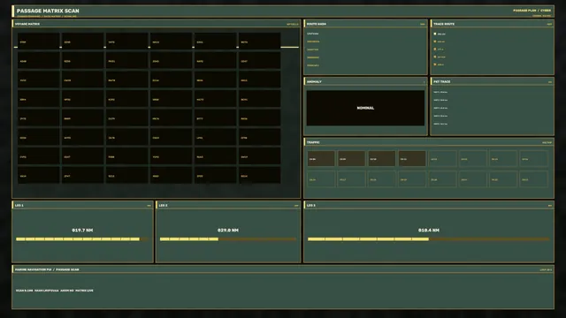Click the badge in Traffic header
The image size is (566, 318).
(547, 142)
